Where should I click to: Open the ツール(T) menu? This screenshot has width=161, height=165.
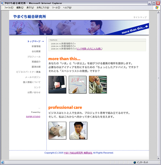coord(56,7)
